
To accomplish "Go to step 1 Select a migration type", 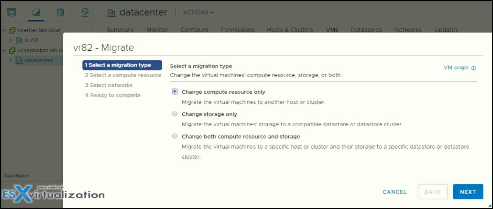I will (122, 65).
